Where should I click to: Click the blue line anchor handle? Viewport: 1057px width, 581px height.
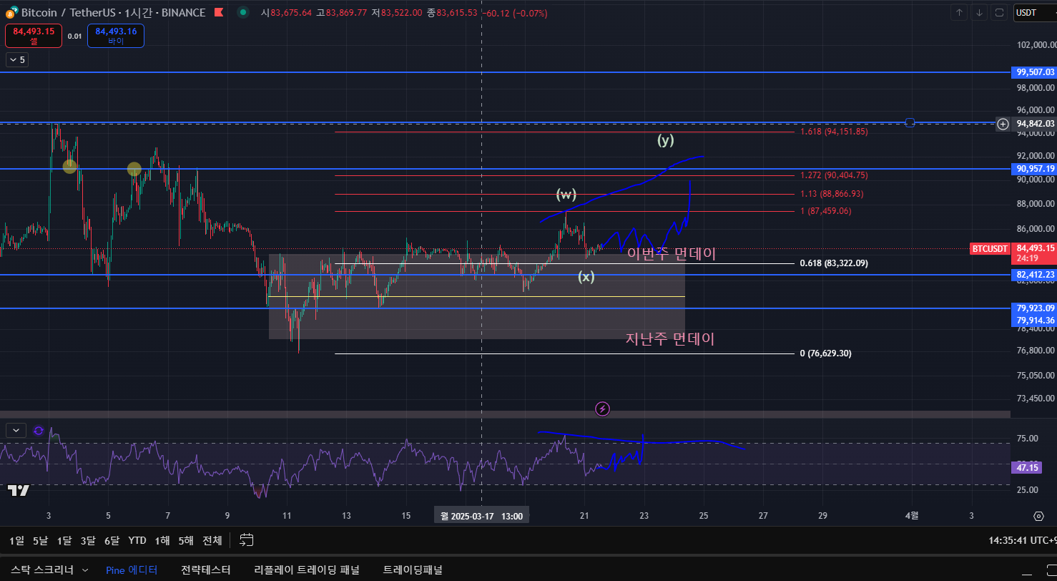click(910, 122)
